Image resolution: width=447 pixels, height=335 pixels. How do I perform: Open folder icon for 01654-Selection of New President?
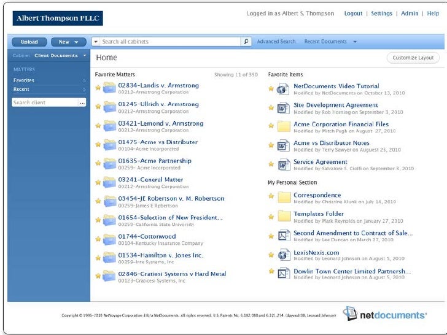click(109, 220)
